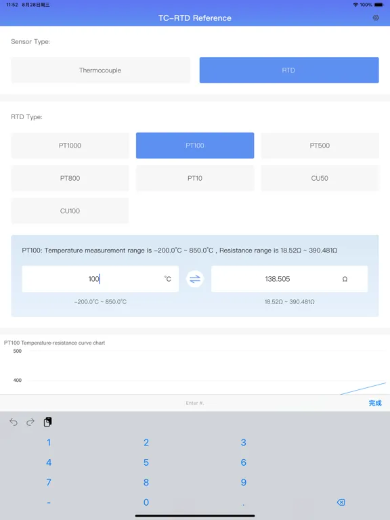390x520 pixels.
Task: Tap number key 7
Action: pyautogui.click(x=49, y=482)
